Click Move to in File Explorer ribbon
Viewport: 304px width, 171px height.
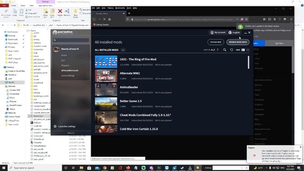pyautogui.click(x=46, y=13)
